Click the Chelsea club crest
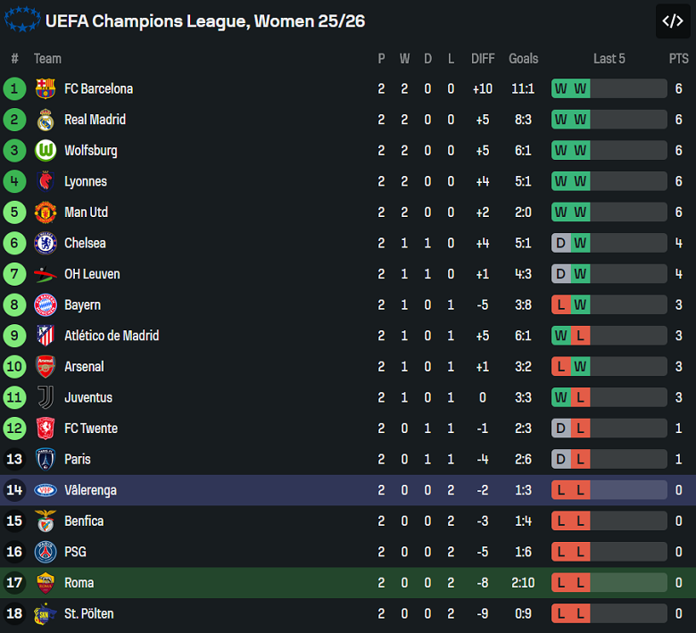Viewport: 696px width, 633px height. [x=46, y=243]
